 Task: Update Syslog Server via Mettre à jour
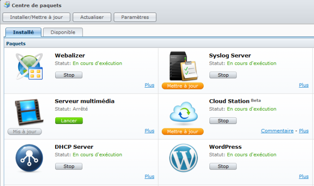[x=183, y=86]
